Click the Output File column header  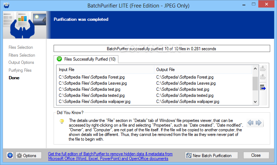click(x=203, y=70)
